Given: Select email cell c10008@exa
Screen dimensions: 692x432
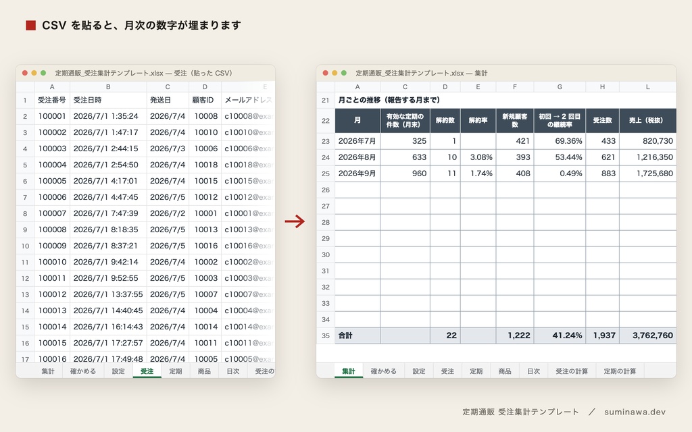Looking at the screenshot, I should 248,116.
